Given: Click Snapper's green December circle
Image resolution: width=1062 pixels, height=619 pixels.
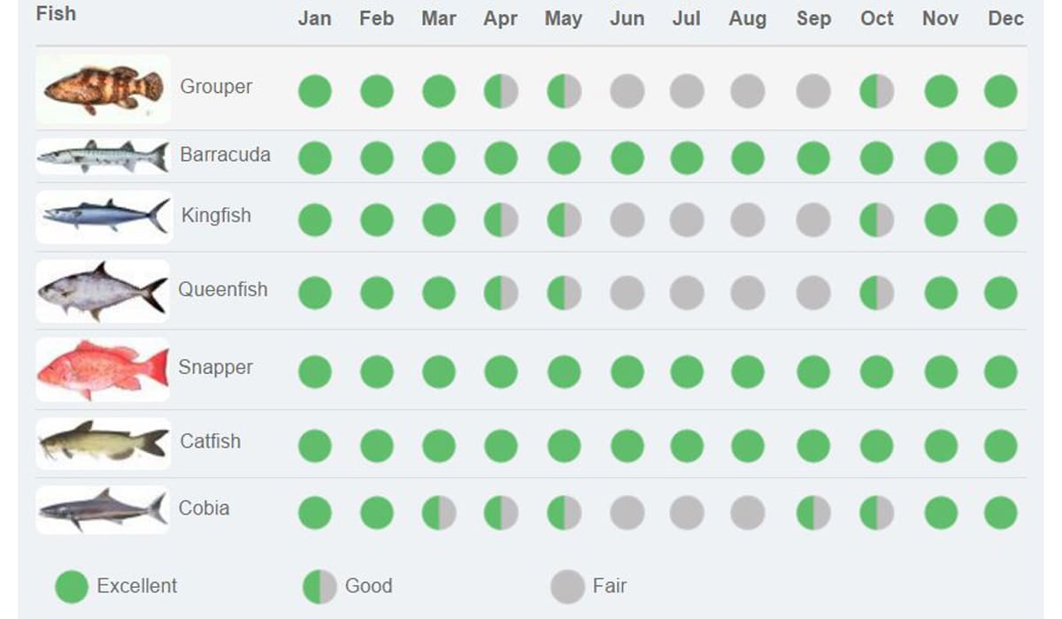Looking at the screenshot, I should (x=1001, y=372).
